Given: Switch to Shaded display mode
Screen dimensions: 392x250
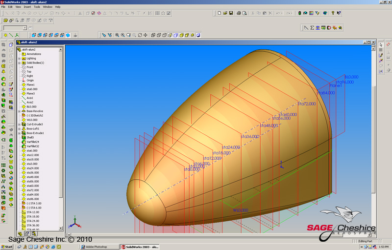Looking at the screenshot, I should click(182, 35).
